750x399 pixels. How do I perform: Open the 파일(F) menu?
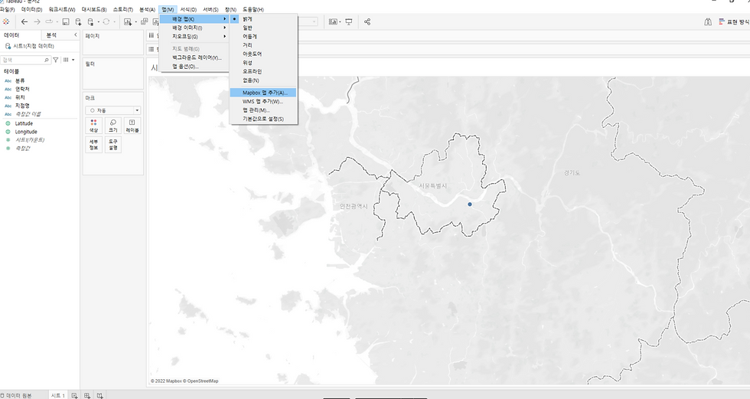pyautogui.click(x=7, y=9)
